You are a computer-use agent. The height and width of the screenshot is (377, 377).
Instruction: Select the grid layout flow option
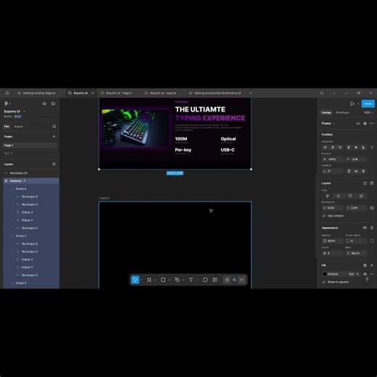(x=361, y=196)
